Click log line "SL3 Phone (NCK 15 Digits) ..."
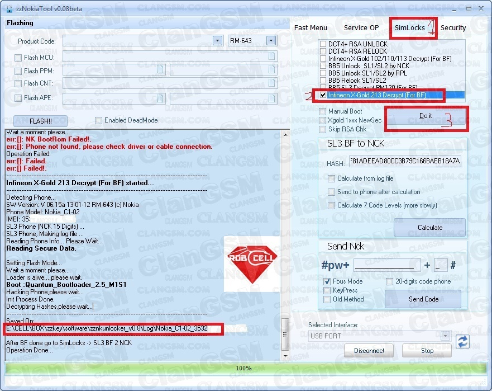This screenshot has height=391, width=492. click(x=45, y=227)
